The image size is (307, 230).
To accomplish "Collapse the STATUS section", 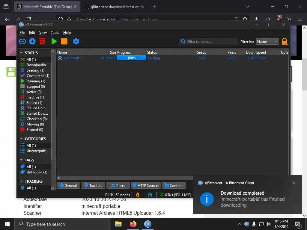I will [x=21, y=53].
